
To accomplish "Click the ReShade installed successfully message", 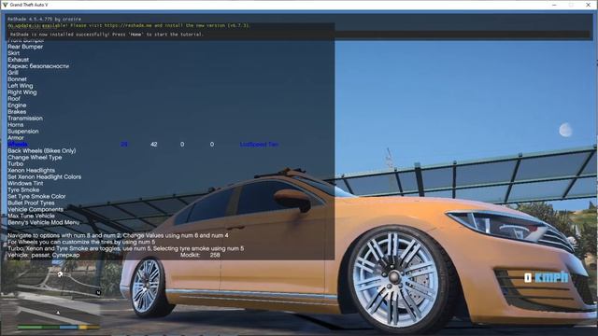I will (107, 35).
